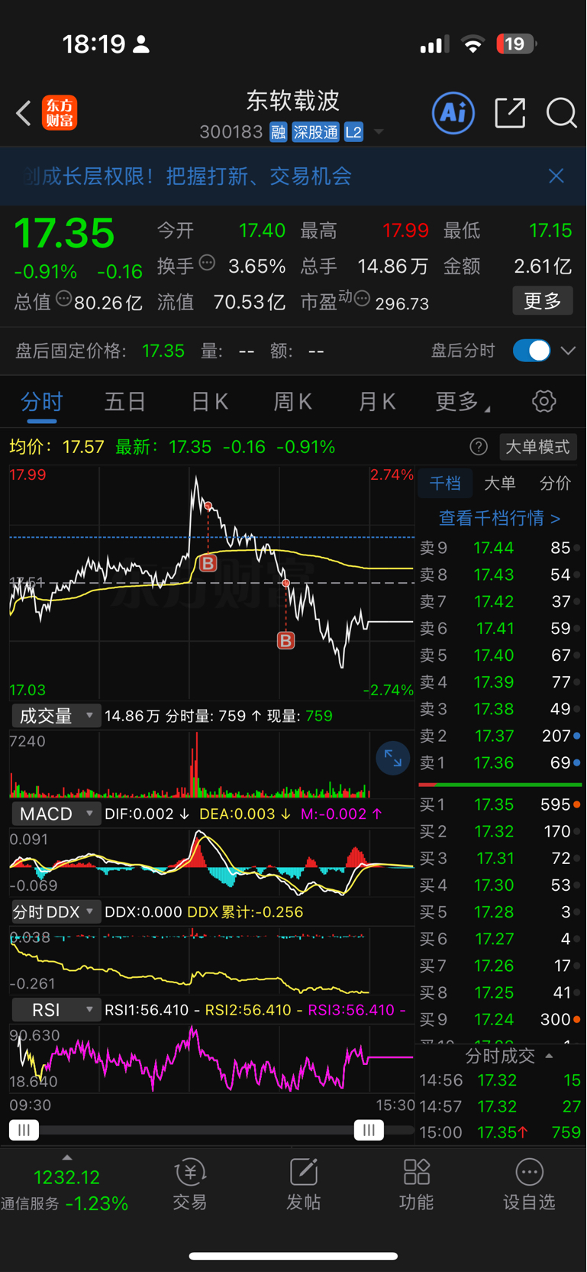Screen dimensions: 587x1272
Task: Collapse the 分时成交 section arrow
Action: [x=549, y=1056]
